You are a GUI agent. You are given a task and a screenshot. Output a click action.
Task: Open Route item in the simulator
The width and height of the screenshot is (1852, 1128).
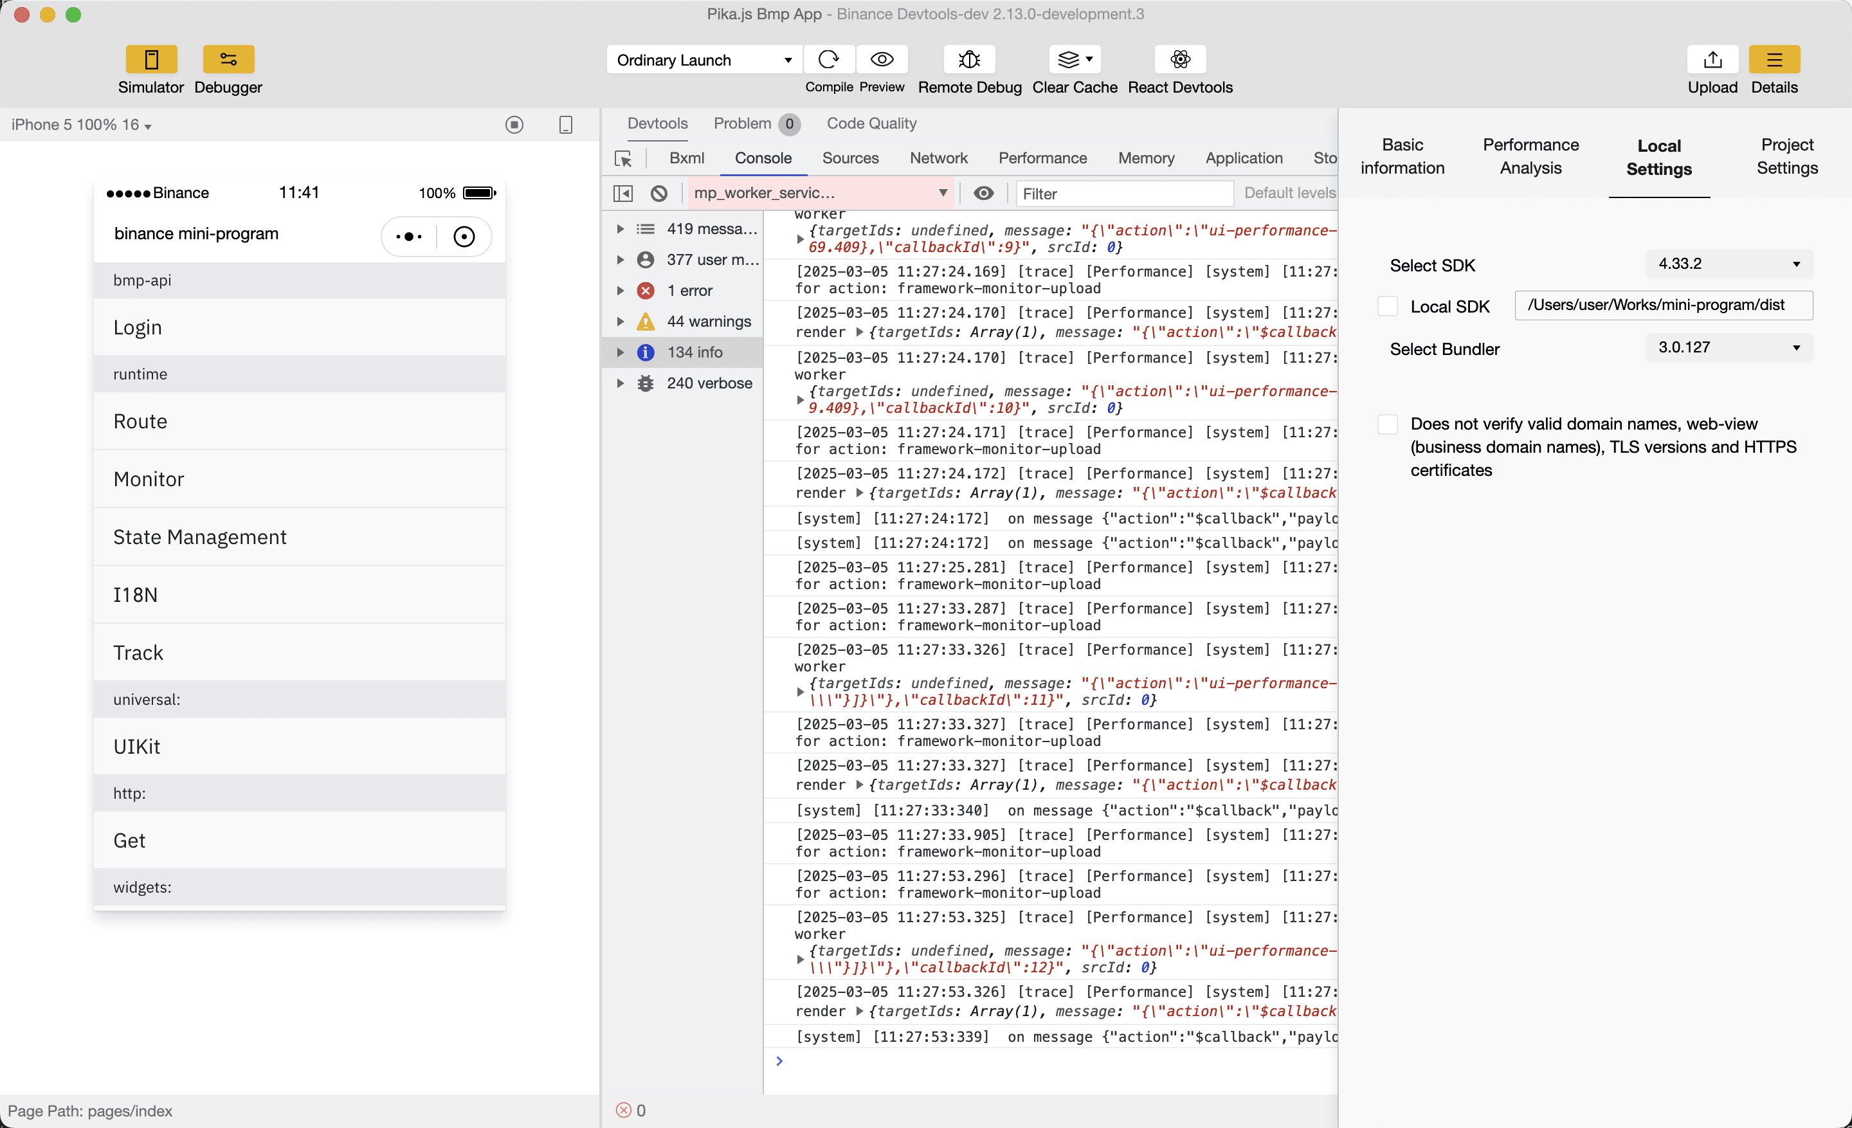[299, 421]
